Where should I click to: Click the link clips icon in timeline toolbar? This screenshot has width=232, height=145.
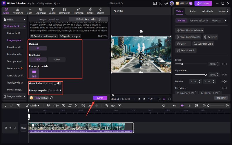175,106
